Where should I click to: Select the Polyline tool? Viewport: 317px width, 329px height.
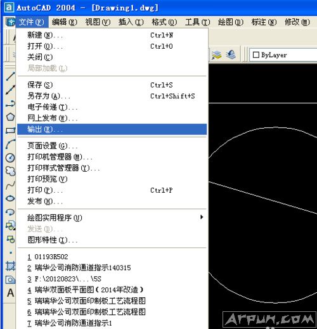(10, 103)
